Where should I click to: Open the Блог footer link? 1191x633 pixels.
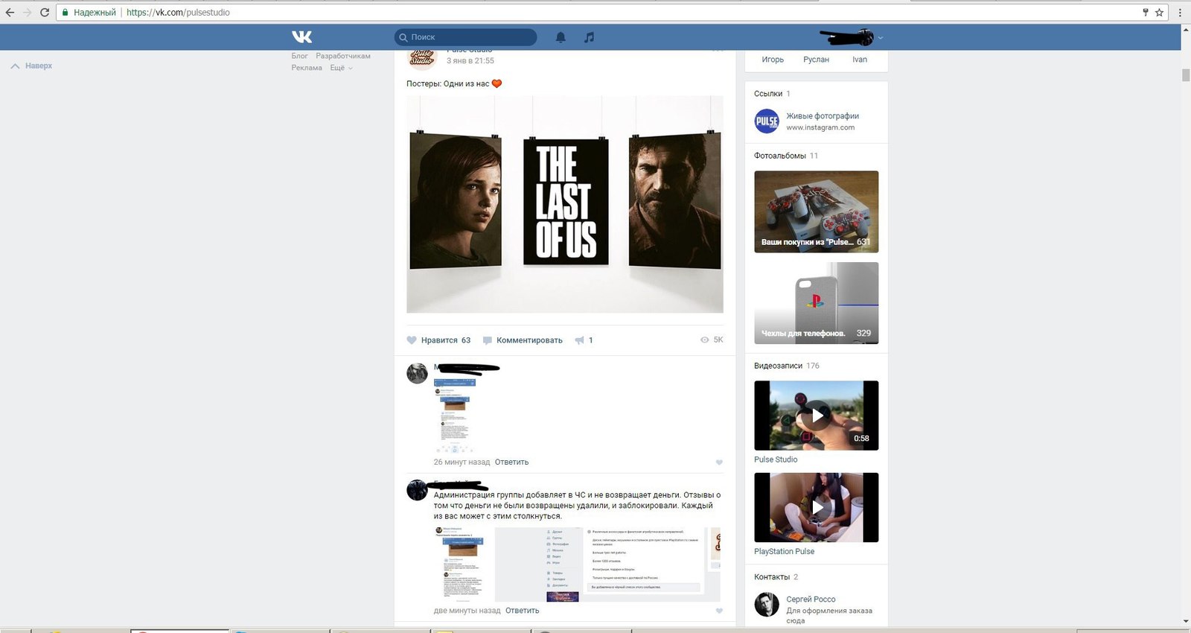click(x=299, y=56)
